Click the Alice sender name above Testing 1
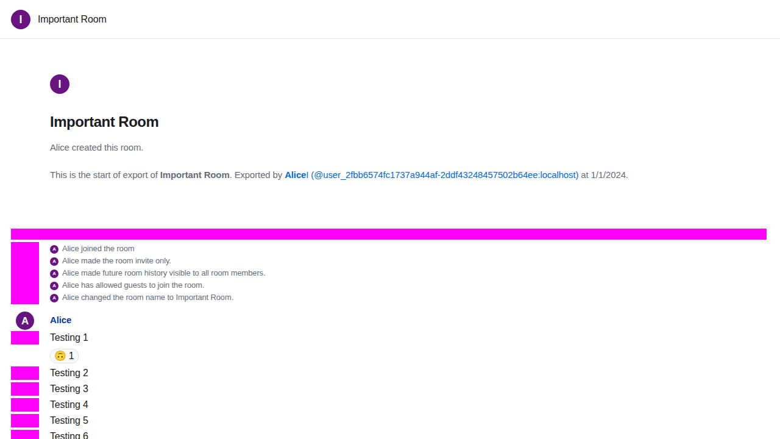 (x=61, y=320)
